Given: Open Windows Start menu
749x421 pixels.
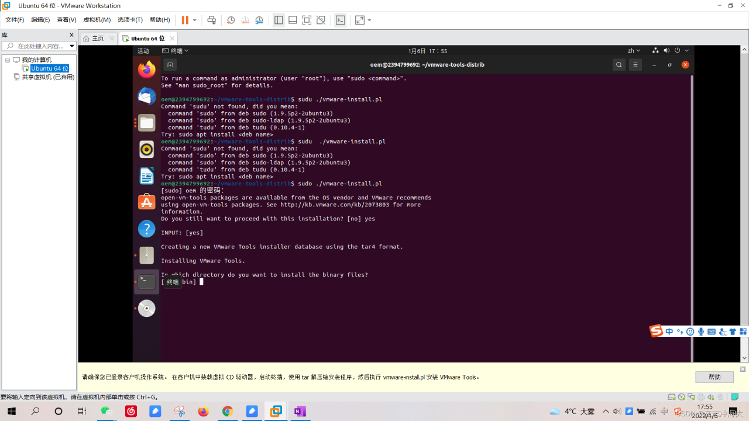Looking at the screenshot, I should [x=11, y=411].
